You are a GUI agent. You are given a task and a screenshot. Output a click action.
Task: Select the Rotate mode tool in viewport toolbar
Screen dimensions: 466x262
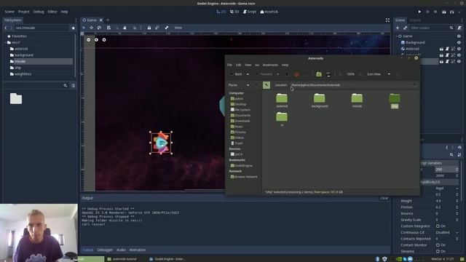point(99,28)
